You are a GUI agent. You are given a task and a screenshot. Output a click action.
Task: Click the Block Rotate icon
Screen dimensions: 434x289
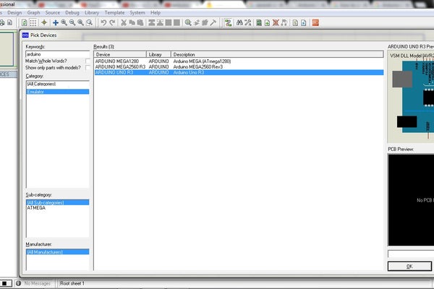click(169, 22)
